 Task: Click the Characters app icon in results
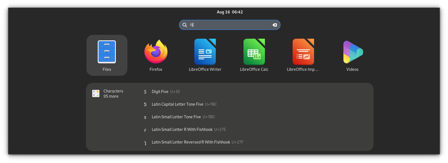click(96, 93)
